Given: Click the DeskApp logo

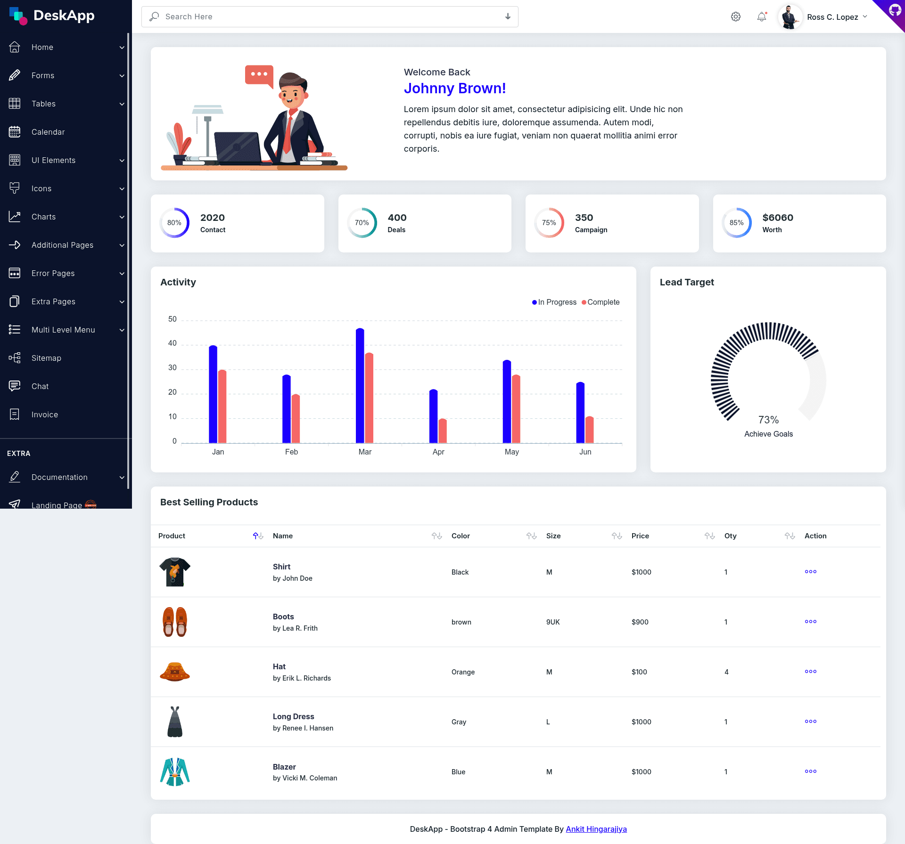Looking at the screenshot, I should [x=52, y=16].
